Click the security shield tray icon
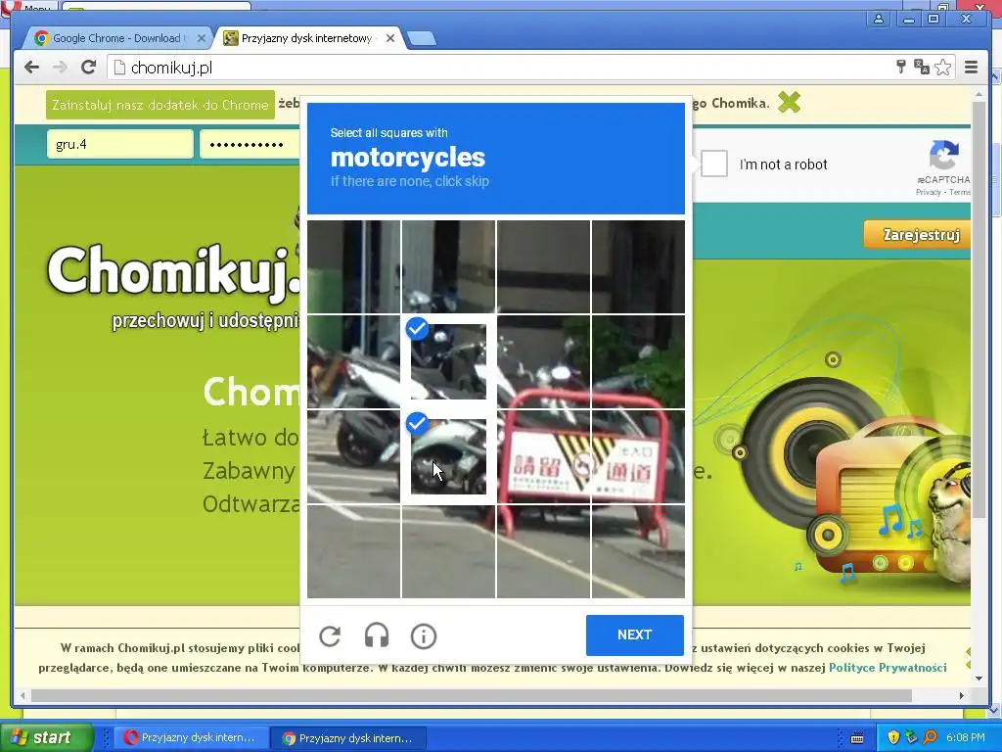Screen dimensions: 1002x752 893,737
